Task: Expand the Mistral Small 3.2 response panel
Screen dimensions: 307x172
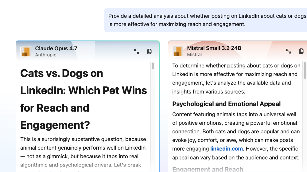Action: 289,51
